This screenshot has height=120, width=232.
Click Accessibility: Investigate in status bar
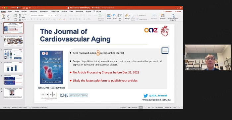[x=38, y=108]
